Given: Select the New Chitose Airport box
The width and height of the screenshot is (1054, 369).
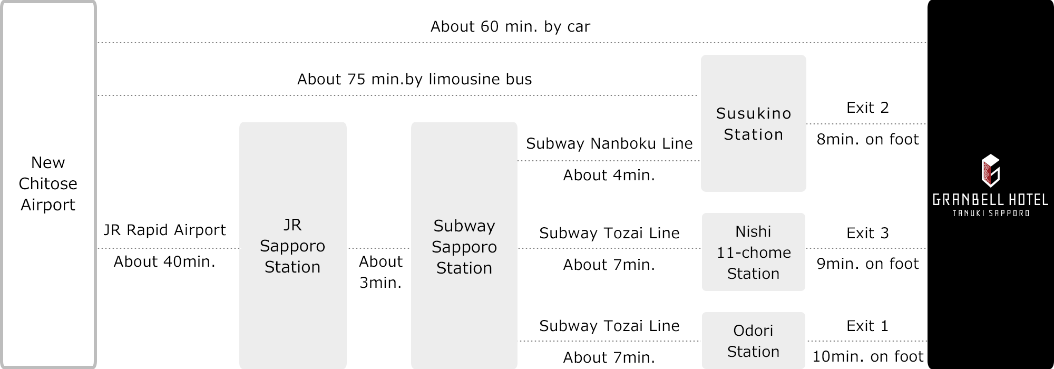Looking at the screenshot, I should 48,183.
